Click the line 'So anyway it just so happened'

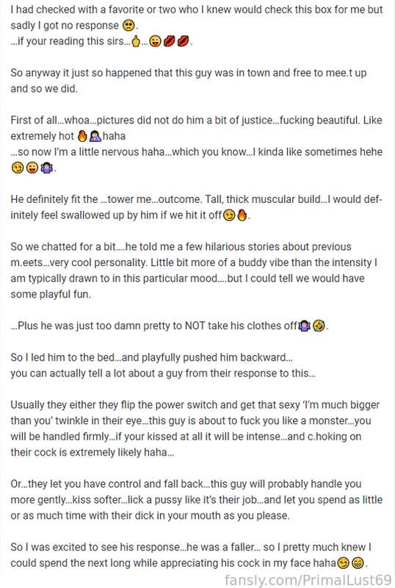coord(189,73)
